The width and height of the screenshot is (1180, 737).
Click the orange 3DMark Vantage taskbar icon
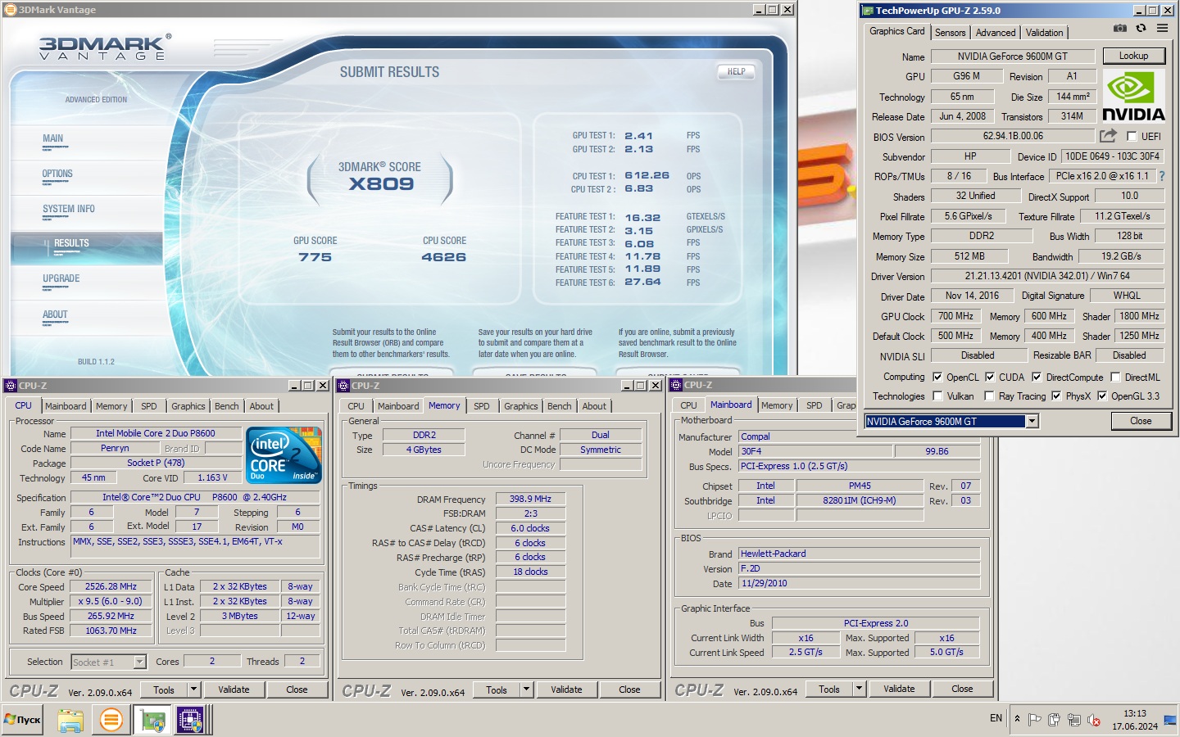[111, 720]
